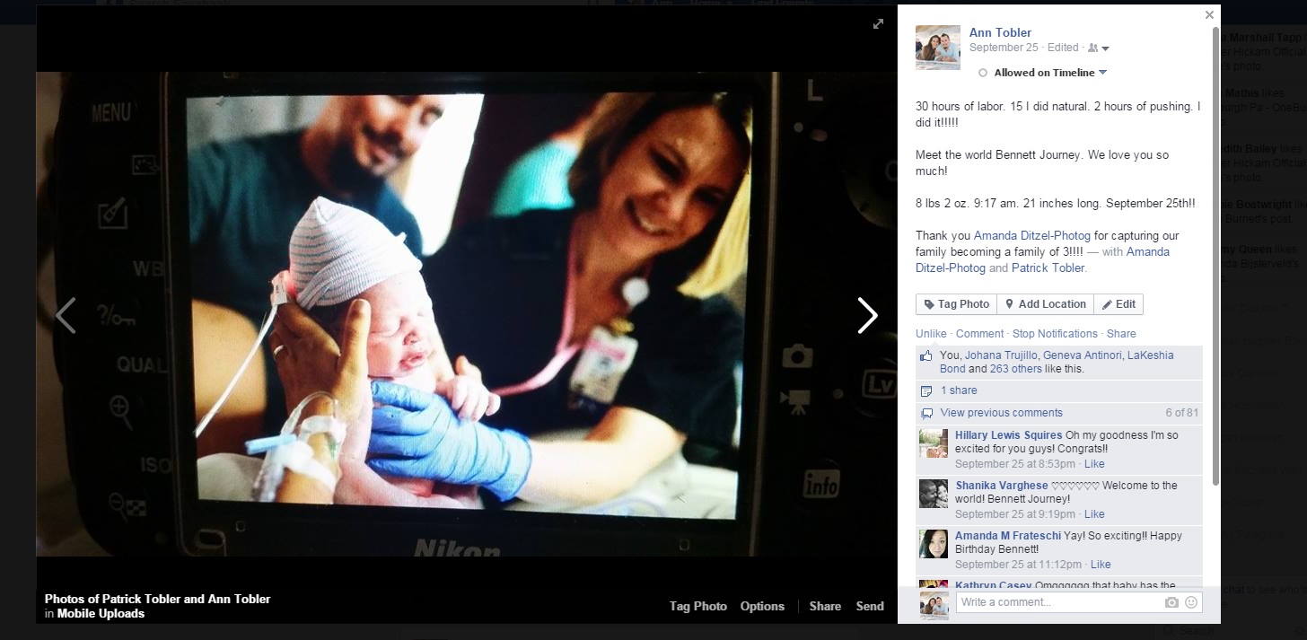Unlike the photo post
This screenshot has height=640, width=1307.
931,334
